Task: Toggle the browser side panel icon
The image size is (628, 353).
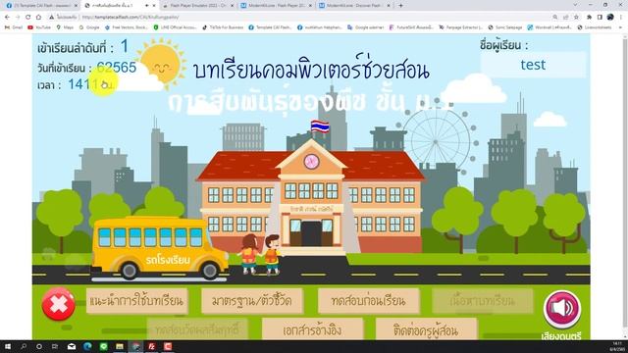Action: (x=600, y=18)
